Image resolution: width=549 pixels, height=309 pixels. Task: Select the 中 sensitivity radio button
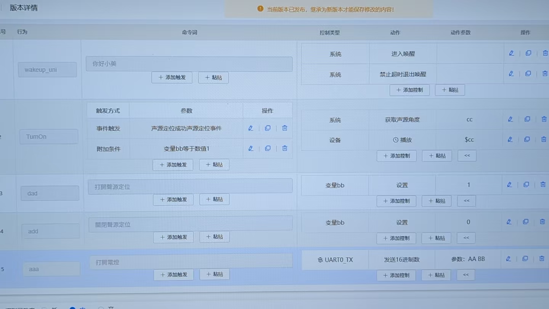(72, 307)
